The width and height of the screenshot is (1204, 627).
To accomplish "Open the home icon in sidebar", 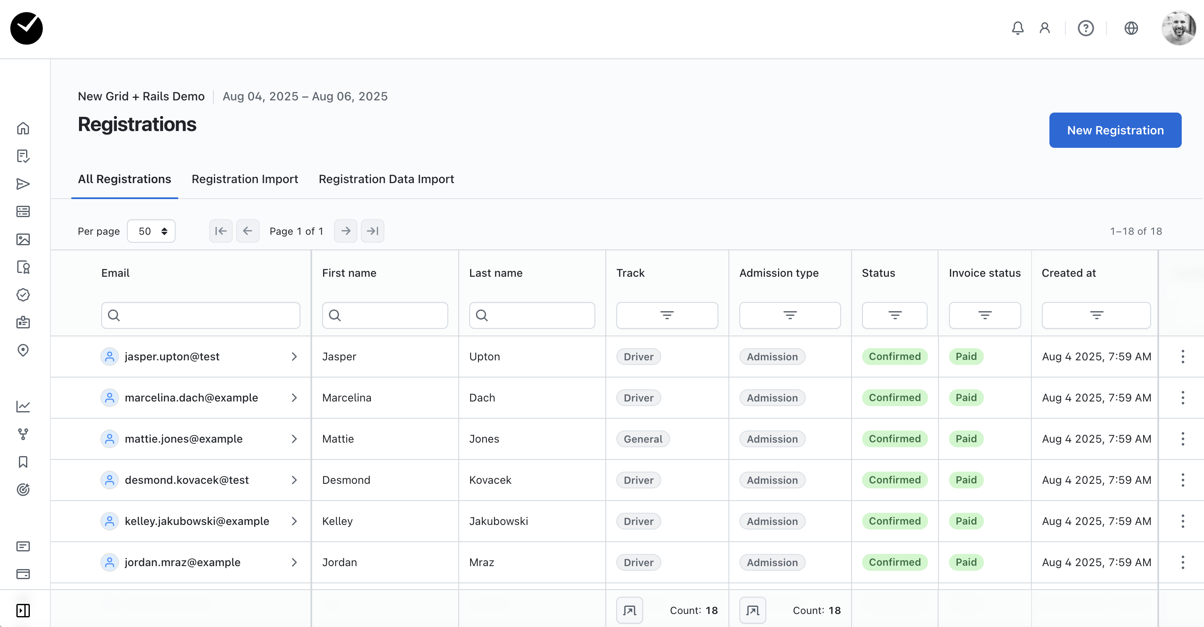I will pyautogui.click(x=23, y=129).
